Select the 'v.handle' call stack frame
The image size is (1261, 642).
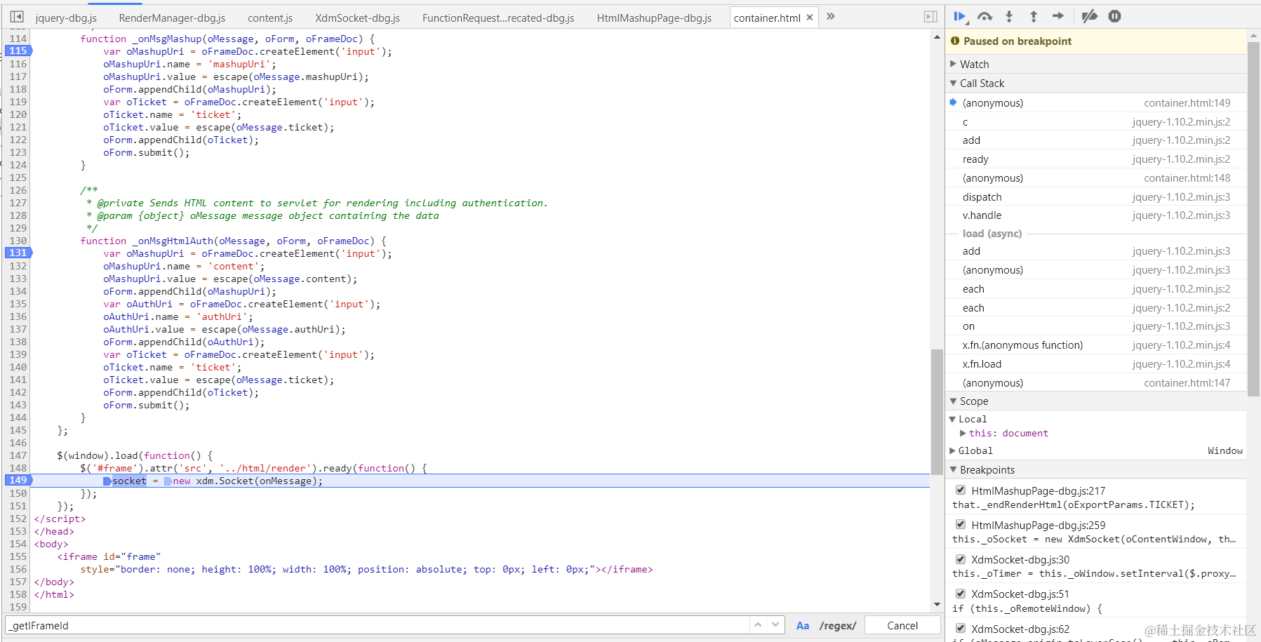[x=1096, y=215]
